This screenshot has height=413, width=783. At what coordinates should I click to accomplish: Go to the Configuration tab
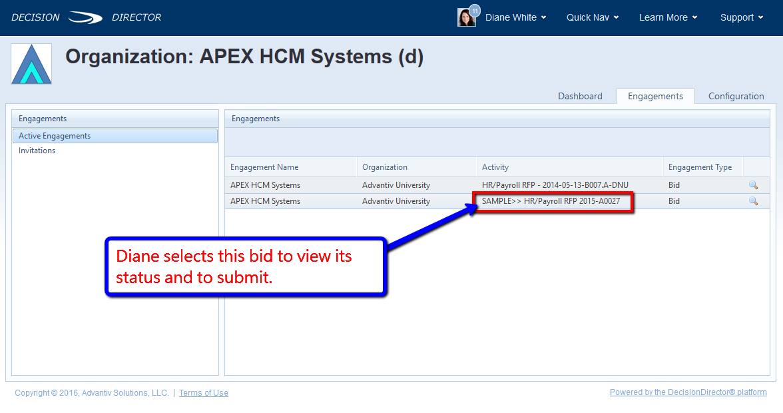(736, 97)
